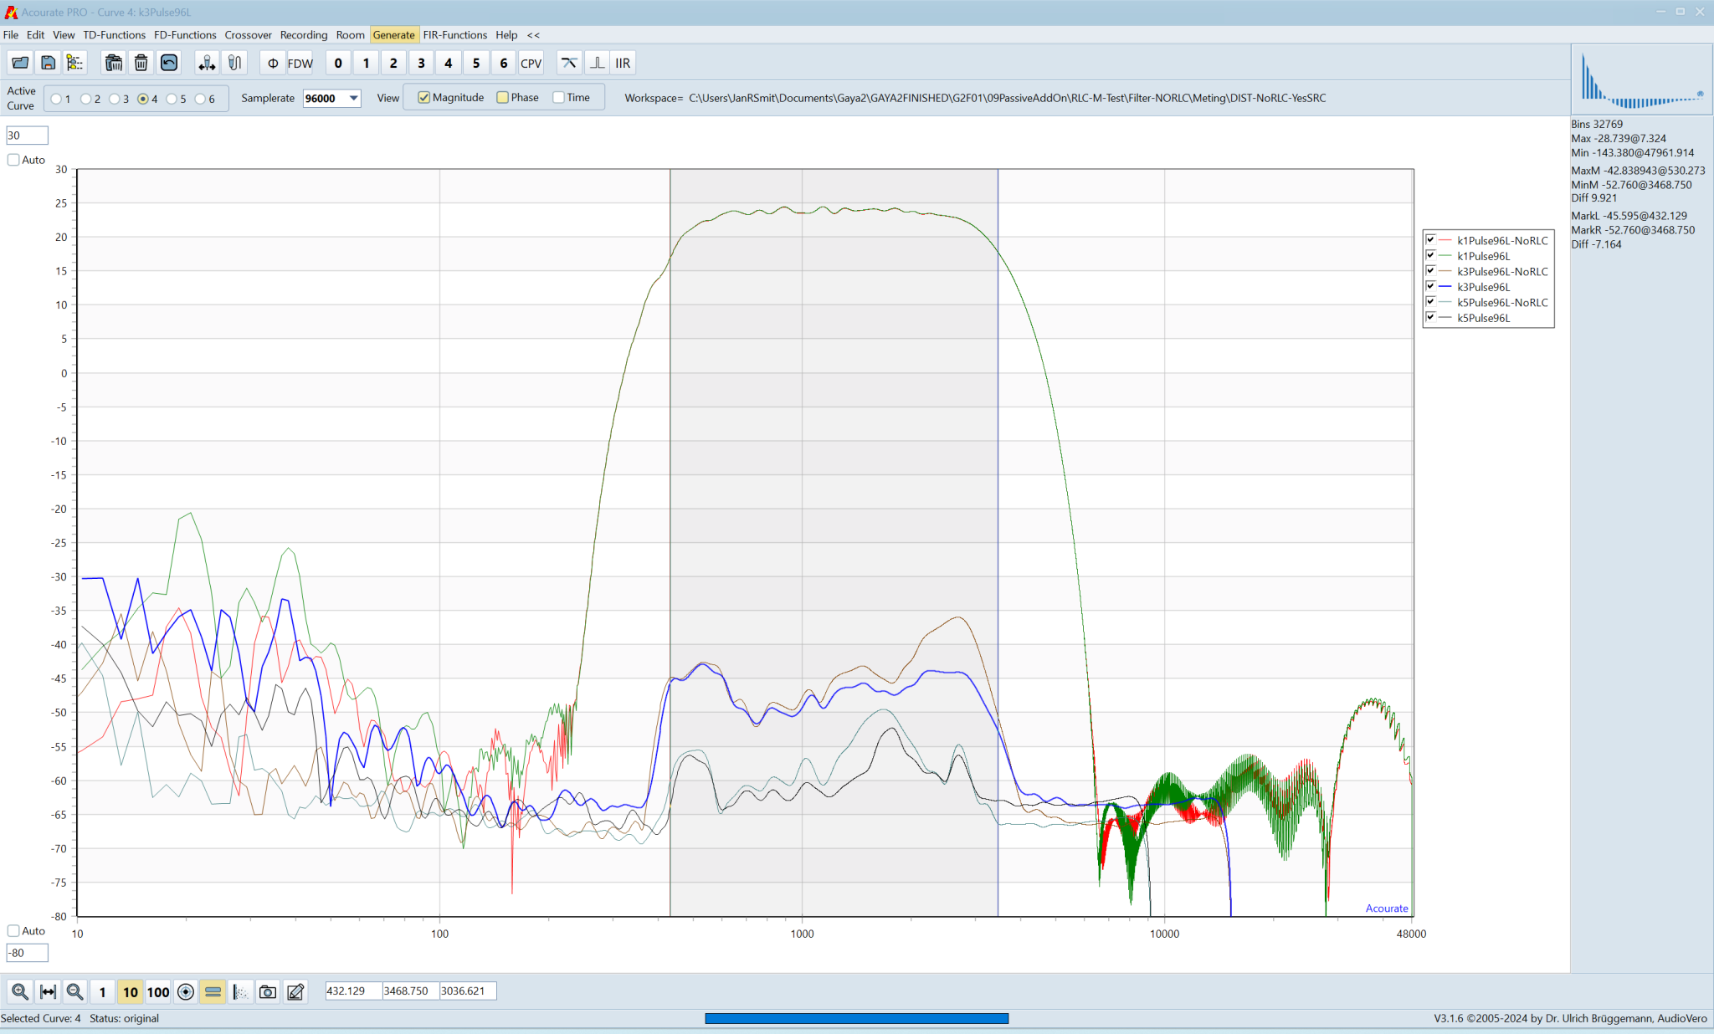
Task: Select active curve radio 5
Action: [172, 99]
